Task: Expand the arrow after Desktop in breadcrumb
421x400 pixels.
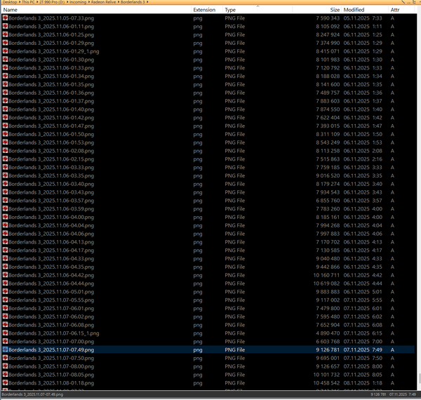Action: tap(20, 2)
